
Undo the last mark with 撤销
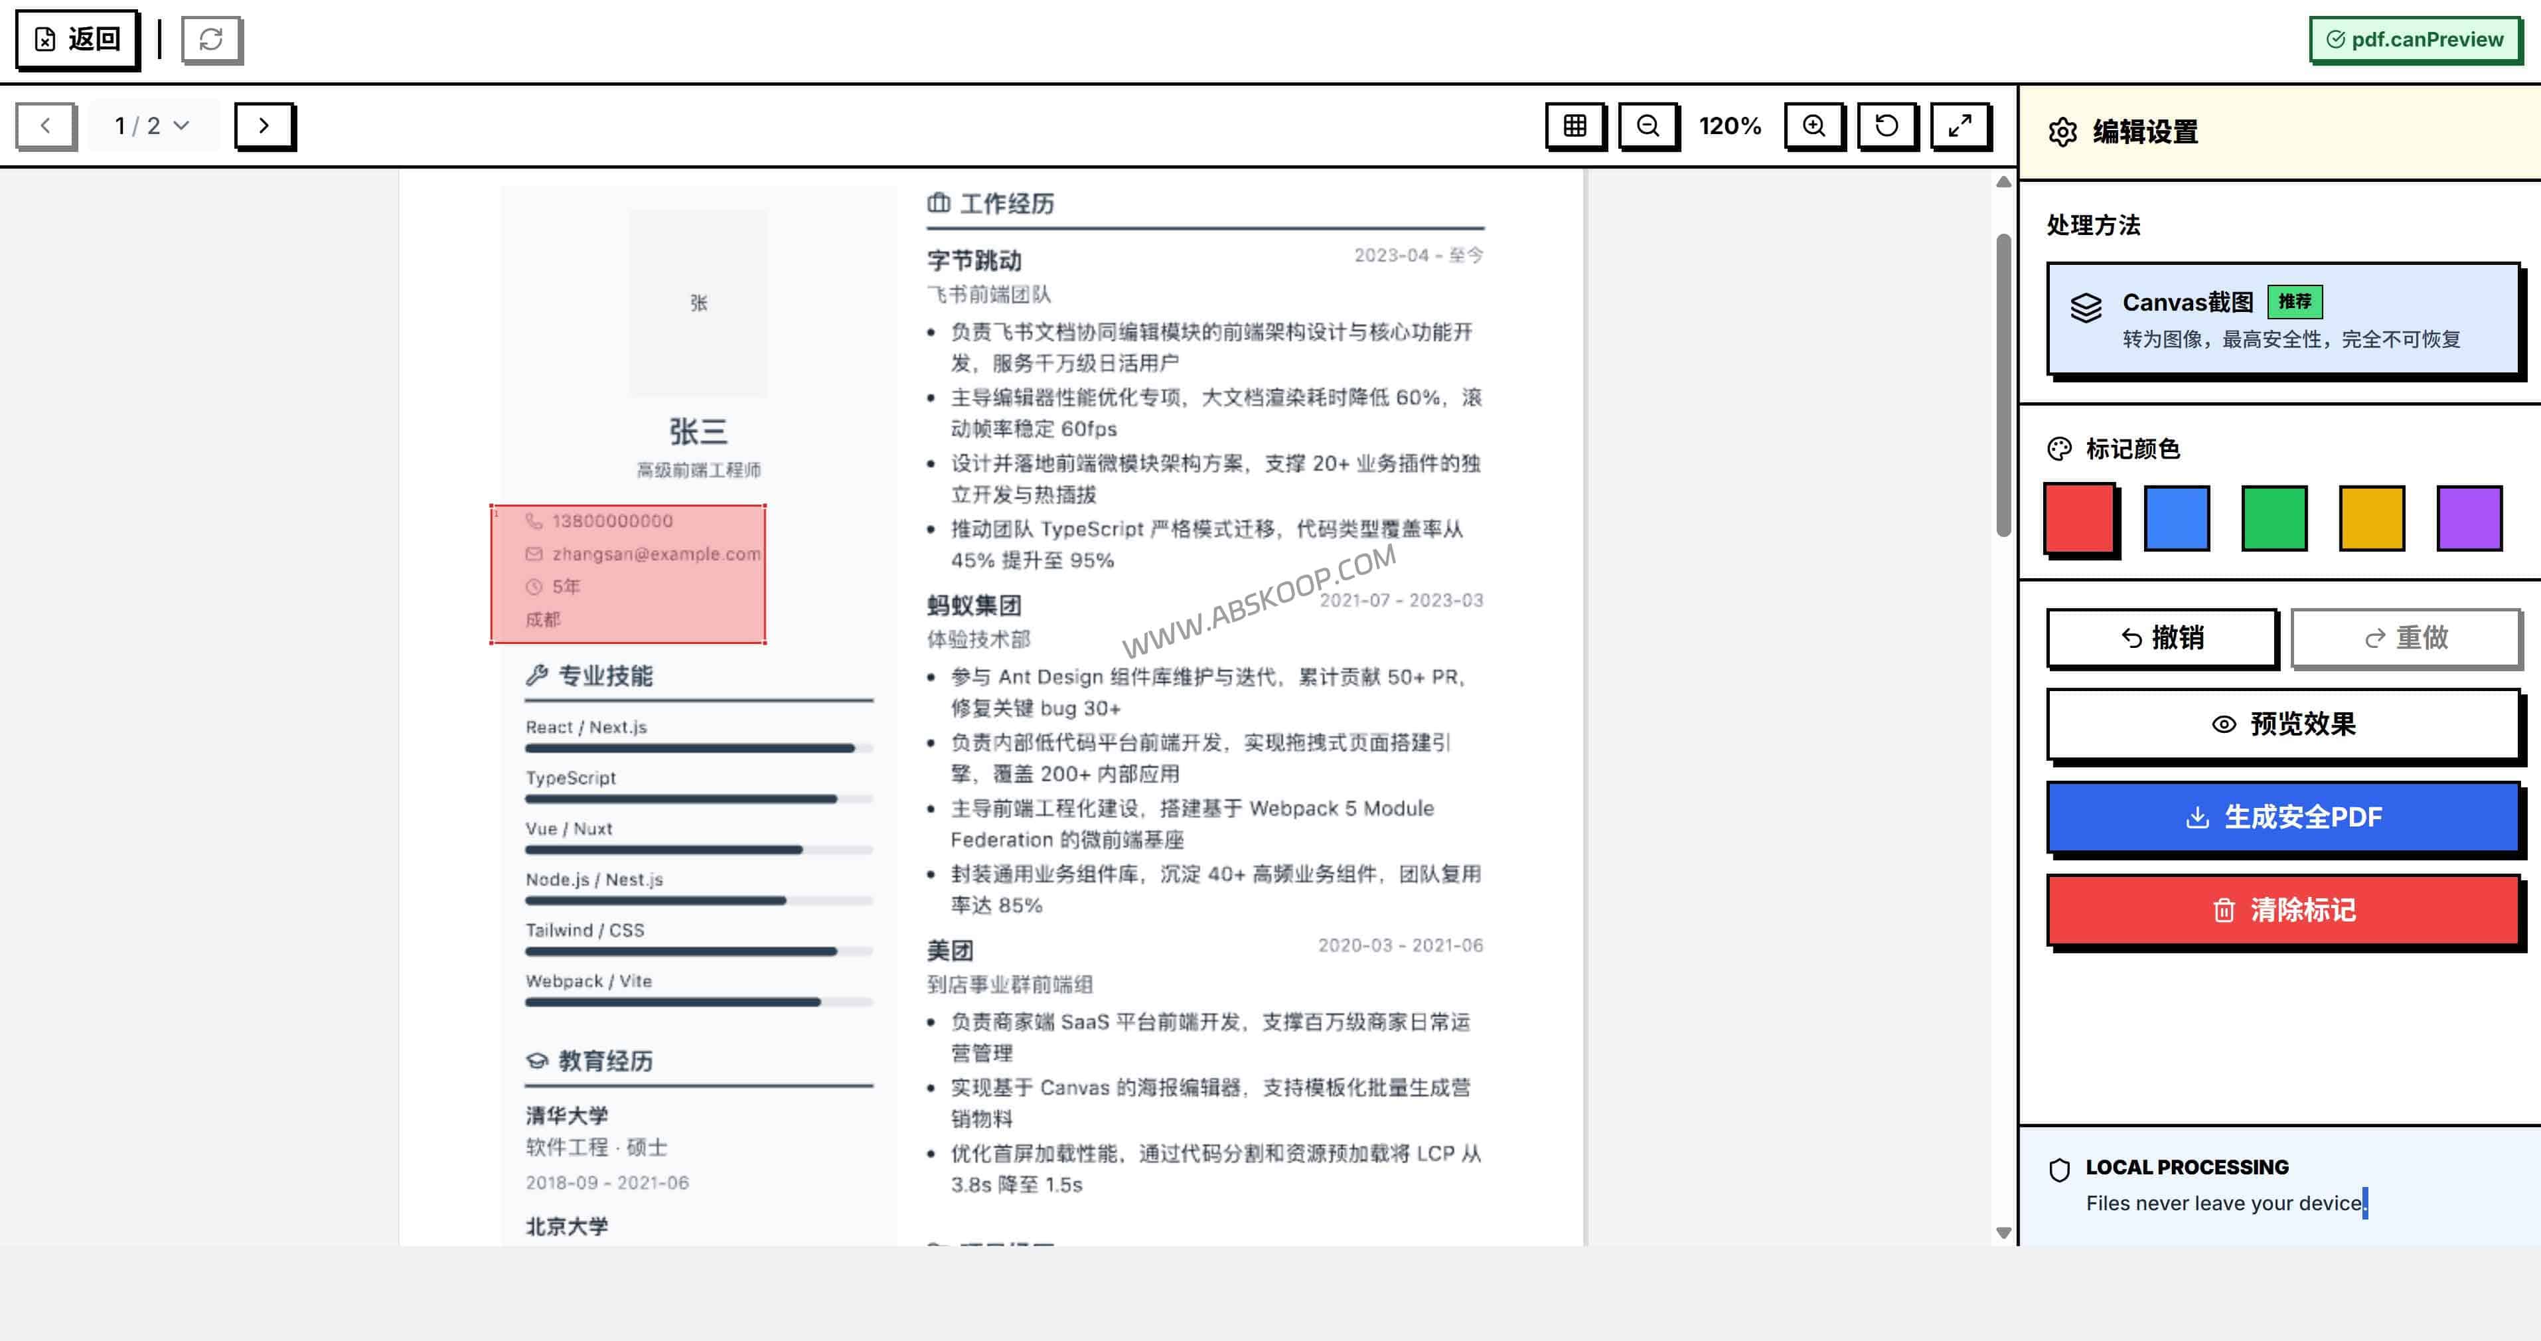(x=2161, y=637)
